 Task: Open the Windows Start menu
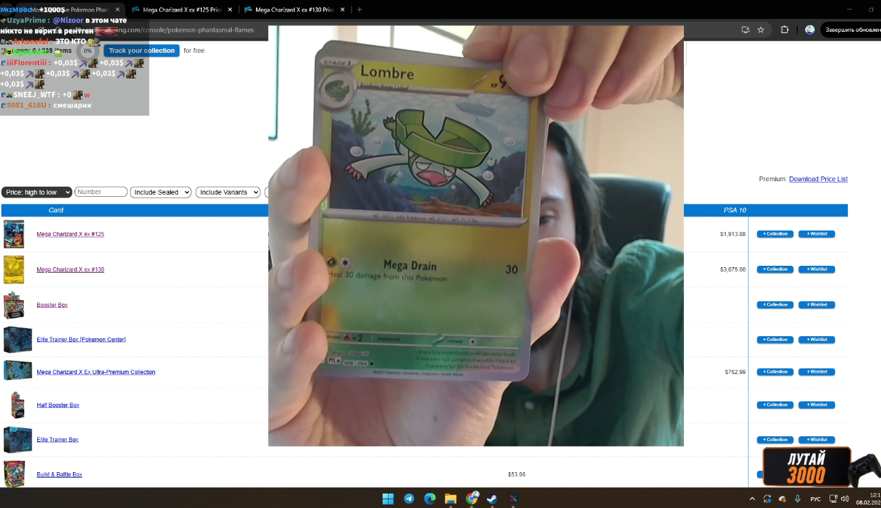pyautogui.click(x=388, y=499)
